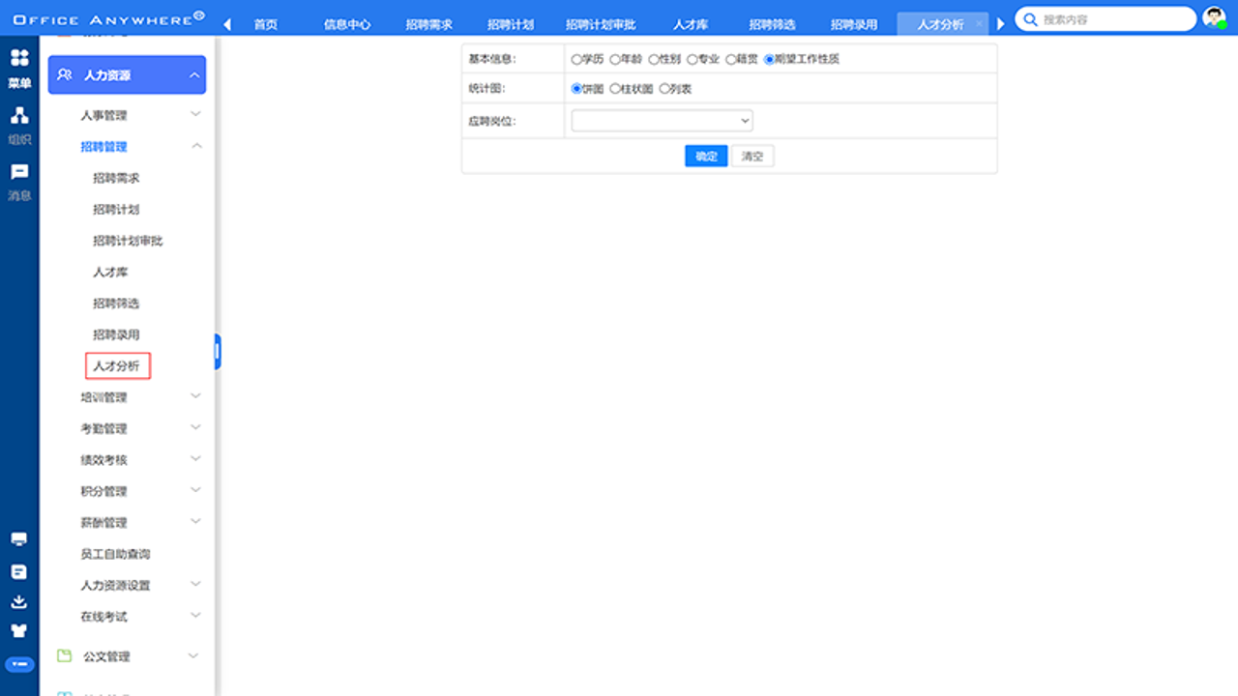Select the 学历 radio option
Image resolution: width=1238 pixels, height=696 pixels.
coord(576,59)
